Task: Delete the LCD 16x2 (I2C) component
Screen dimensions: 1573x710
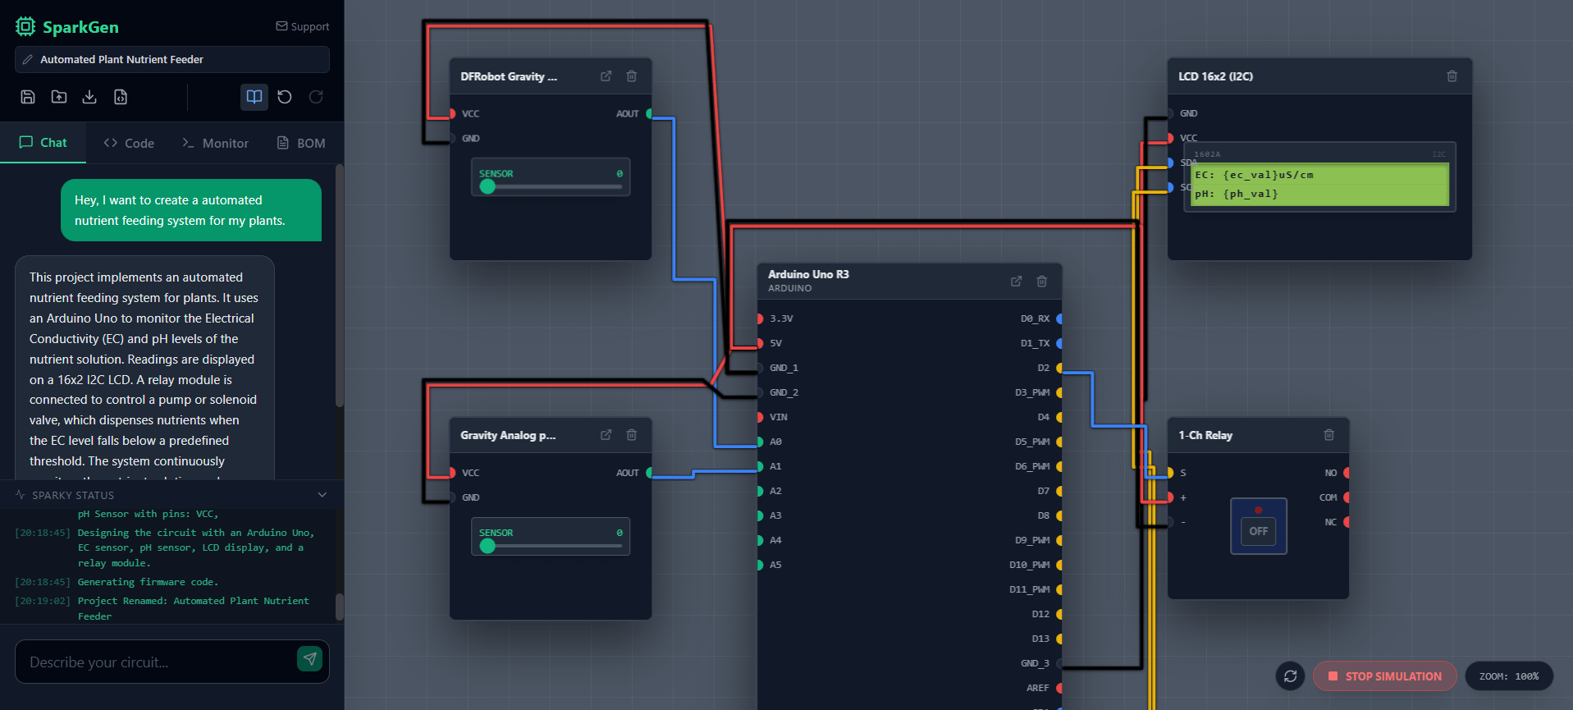Action: pyautogui.click(x=1452, y=76)
